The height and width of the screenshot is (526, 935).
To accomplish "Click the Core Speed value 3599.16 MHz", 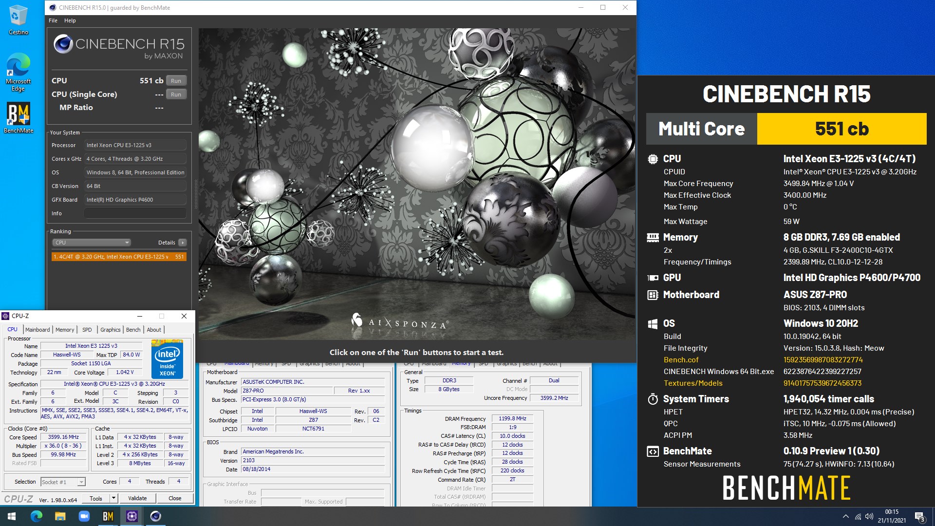I will click(63, 437).
